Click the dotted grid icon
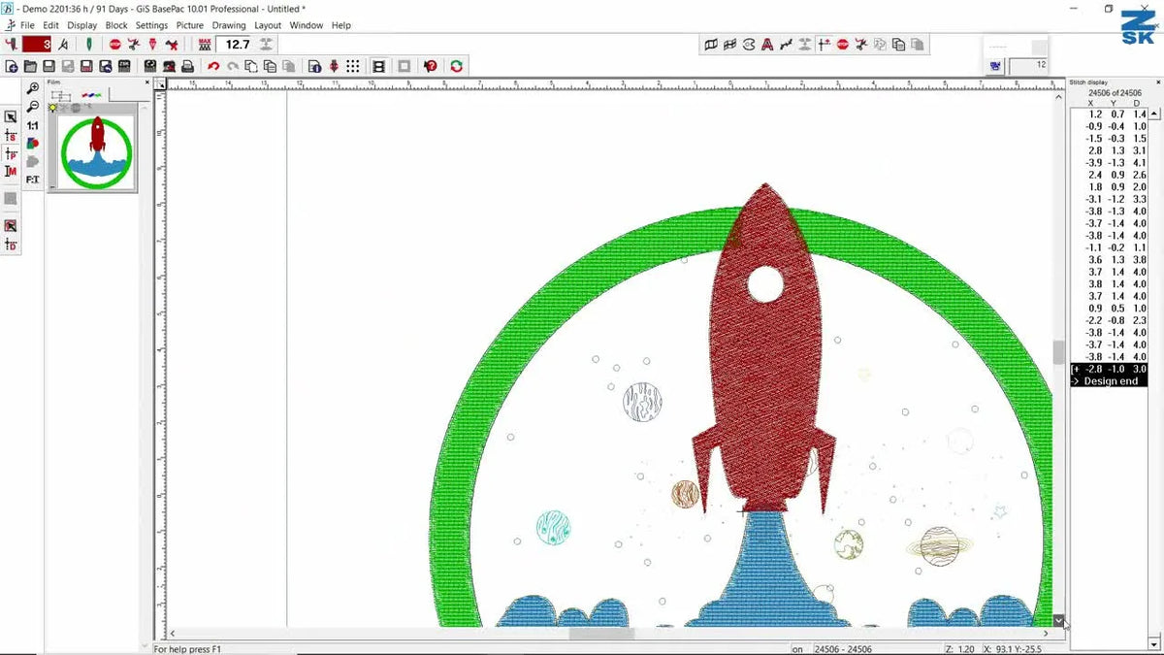Screen dimensions: 1164x655 [353, 66]
